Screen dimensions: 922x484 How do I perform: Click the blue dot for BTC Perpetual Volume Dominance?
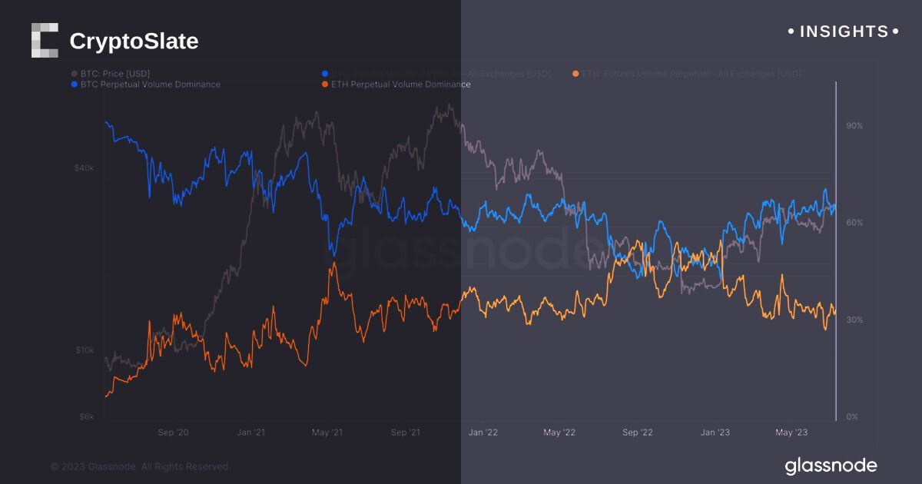click(x=74, y=85)
